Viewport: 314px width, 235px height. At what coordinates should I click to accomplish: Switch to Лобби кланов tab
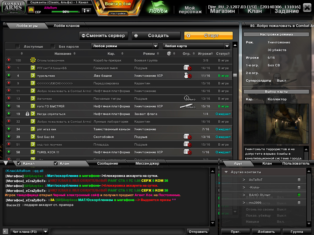click(x=67, y=26)
